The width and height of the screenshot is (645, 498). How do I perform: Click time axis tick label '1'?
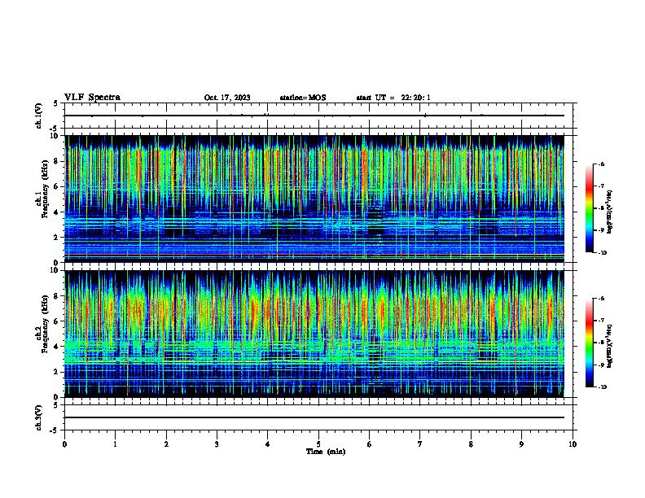click(116, 444)
